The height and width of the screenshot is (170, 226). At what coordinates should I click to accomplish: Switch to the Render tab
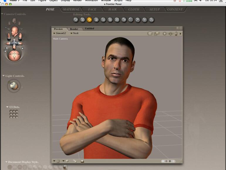click(x=74, y=29)
